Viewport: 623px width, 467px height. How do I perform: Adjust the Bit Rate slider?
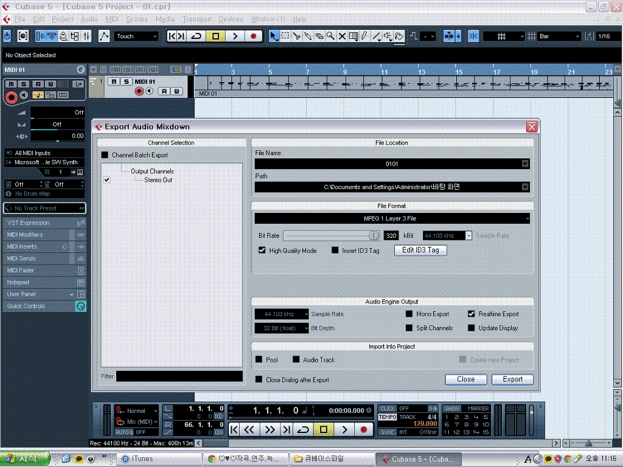(x=374, y=235)
